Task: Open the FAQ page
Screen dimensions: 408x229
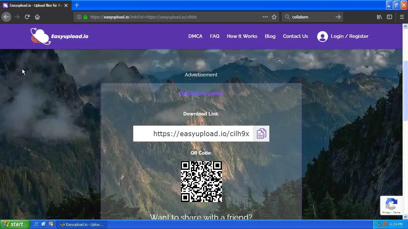Action: point(215,36)
